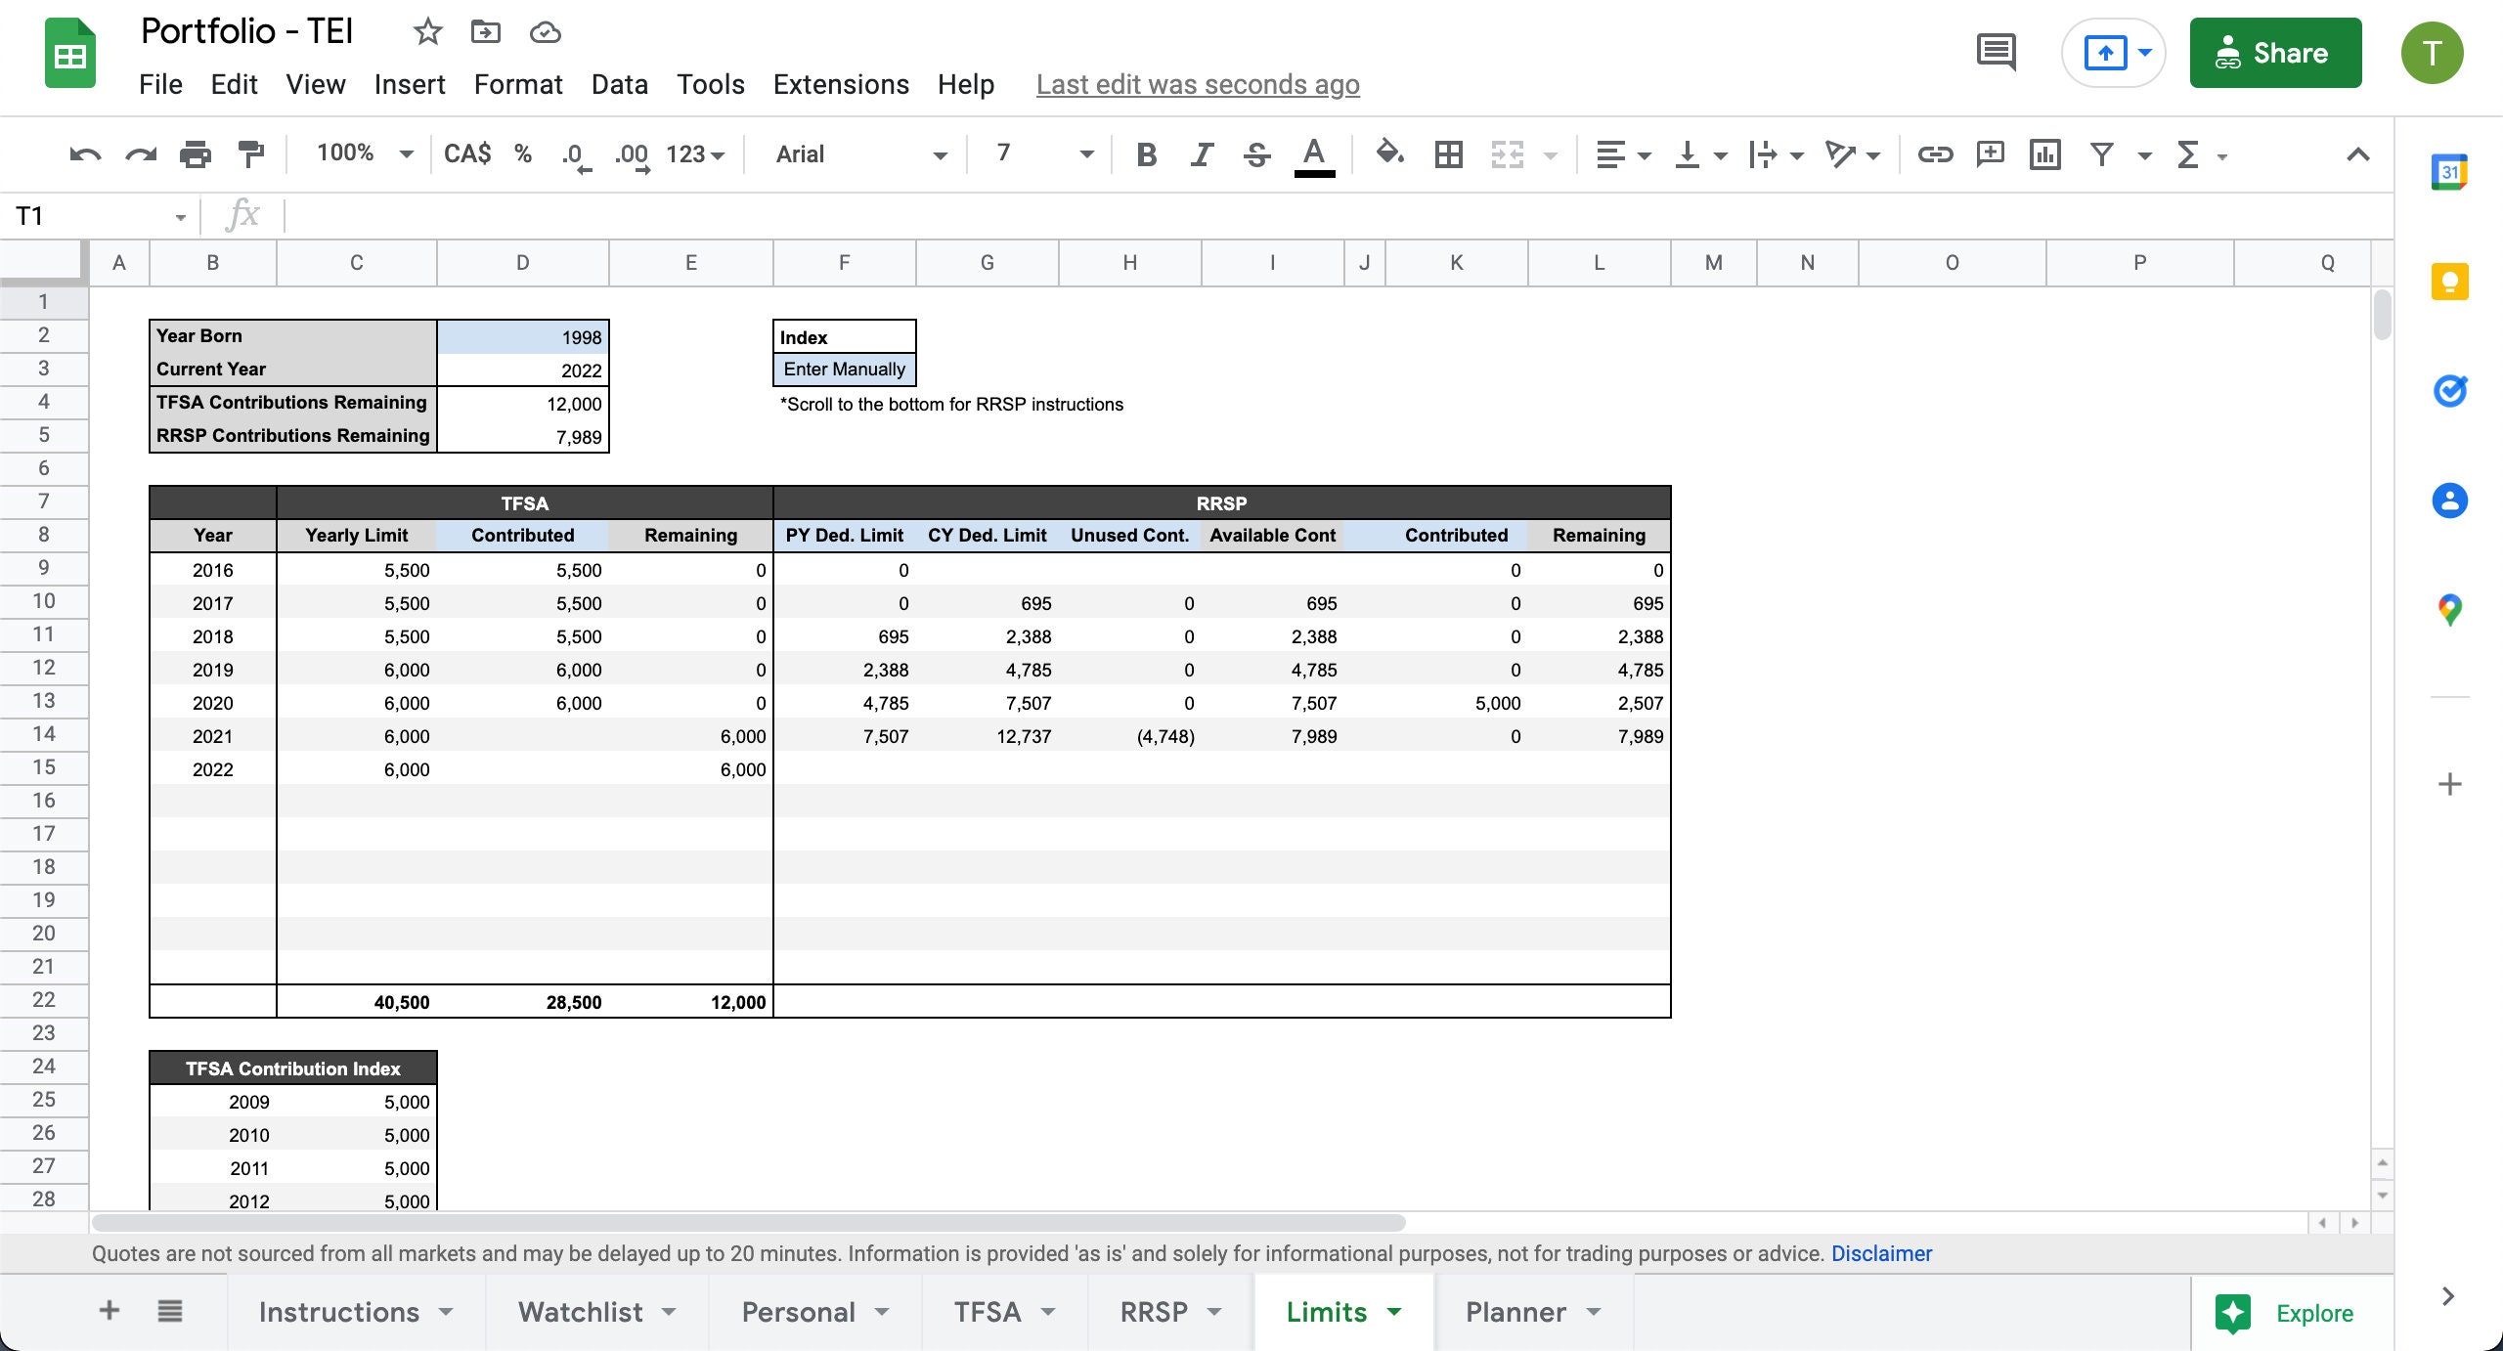Open Contacts side panel
The image size is (2503, 1351).
2449,501
